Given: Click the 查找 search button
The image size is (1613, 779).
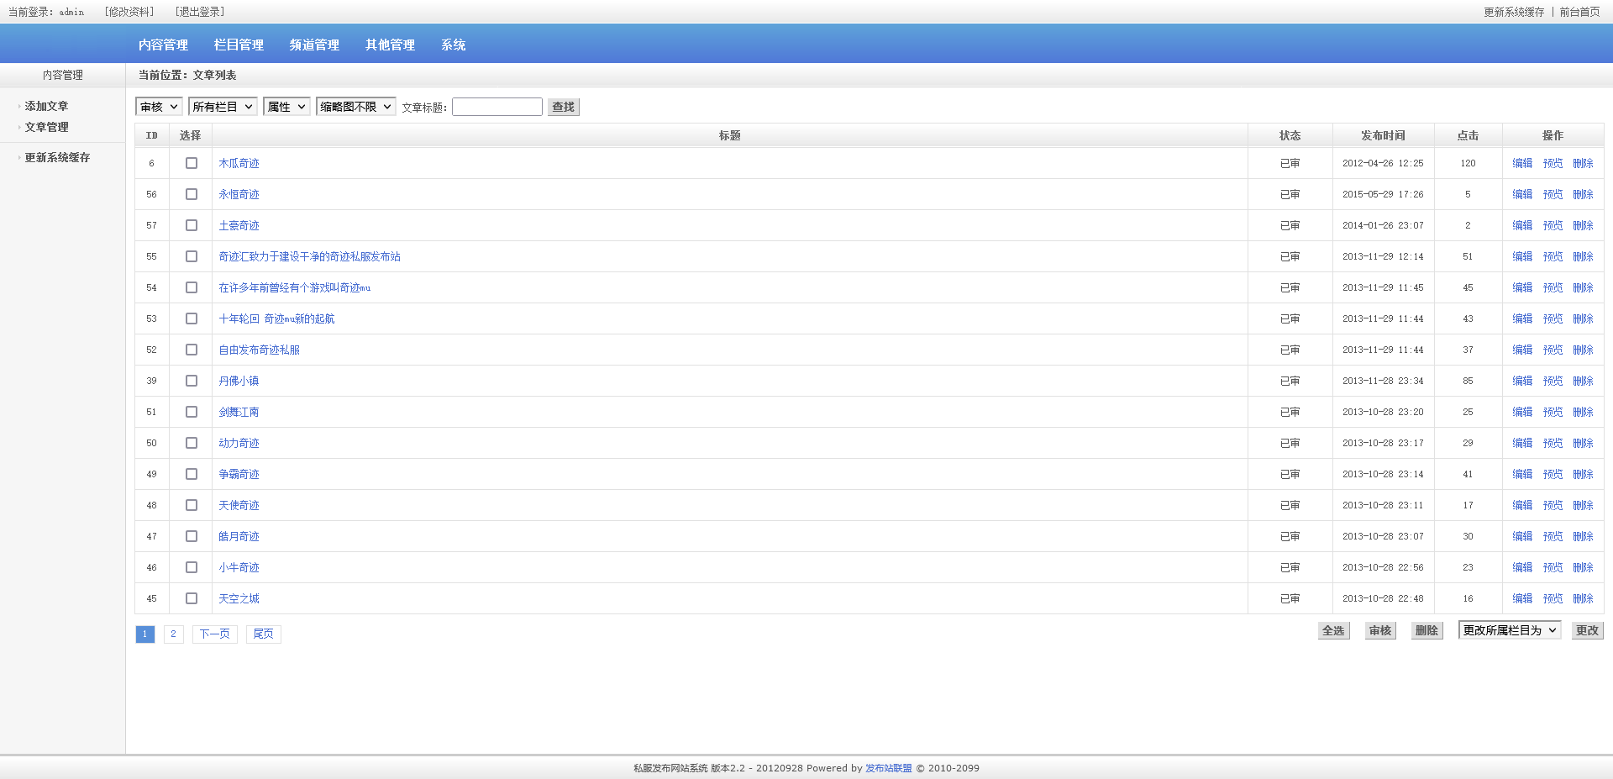Looking at the screenshot, I should click(x=563, y=107).
